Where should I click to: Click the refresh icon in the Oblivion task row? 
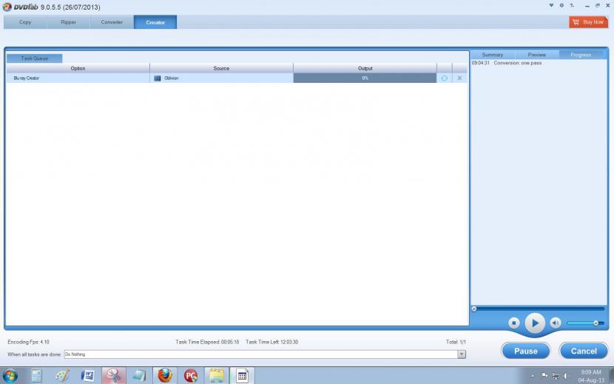click(x=444, y=78)
